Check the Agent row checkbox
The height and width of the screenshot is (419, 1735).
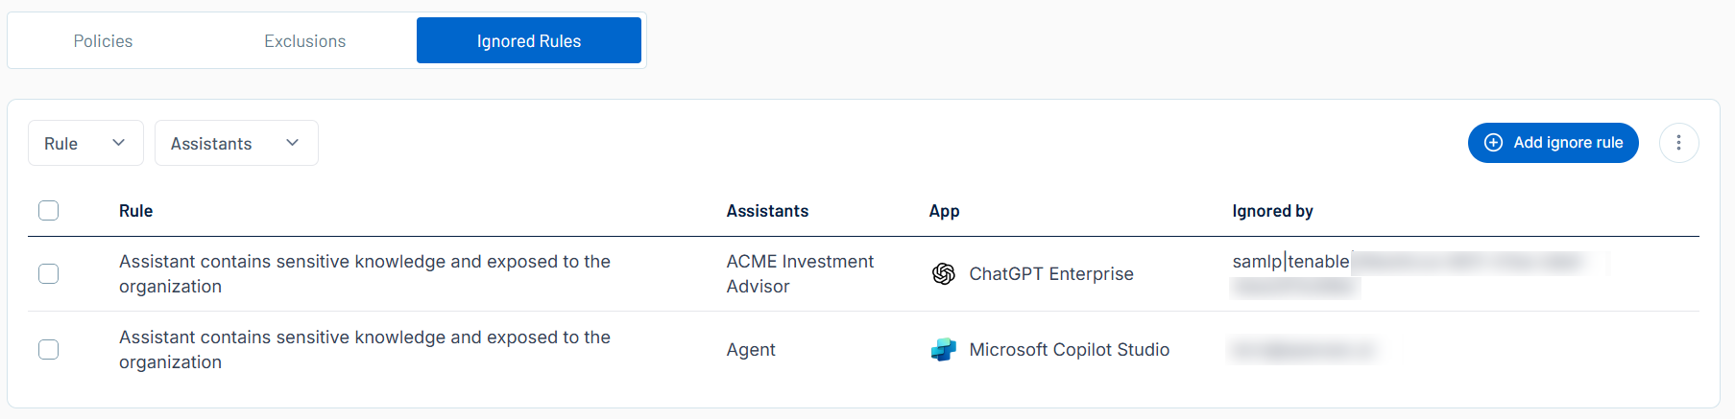pyautogui.click(x=49, y=350)
